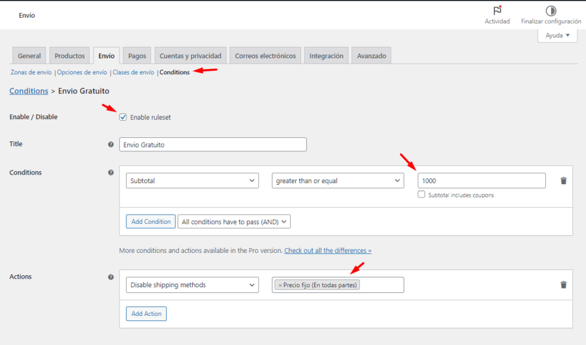Open Check out all the differences link
586x345 pixels.
pyautogui.click(x=328, y=251)
